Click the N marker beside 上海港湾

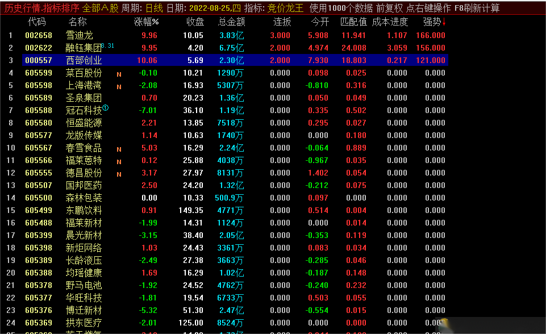click(119, 87)
